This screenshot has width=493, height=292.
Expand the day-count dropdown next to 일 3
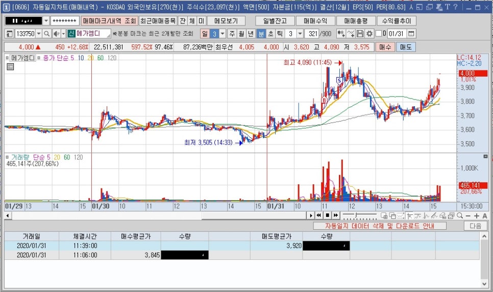[223, 34]
